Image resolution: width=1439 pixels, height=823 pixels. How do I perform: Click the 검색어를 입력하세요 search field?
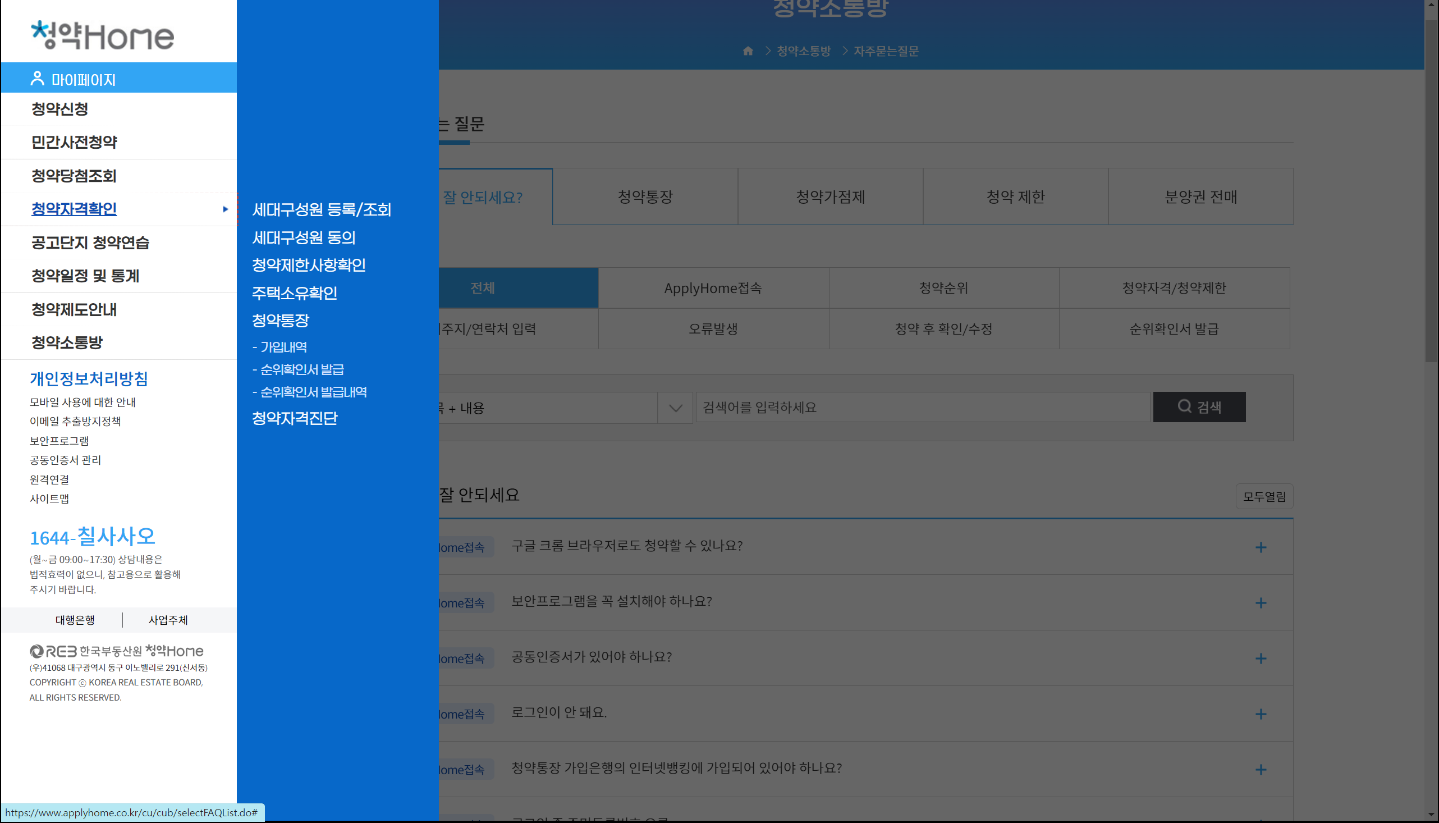click(922, 408)
